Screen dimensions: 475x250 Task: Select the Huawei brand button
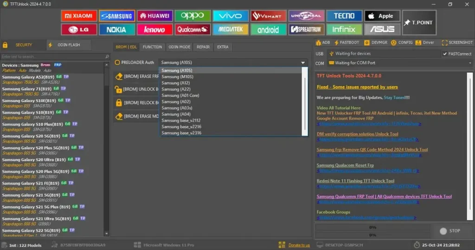pyautogui.click(x=155, y=16)
